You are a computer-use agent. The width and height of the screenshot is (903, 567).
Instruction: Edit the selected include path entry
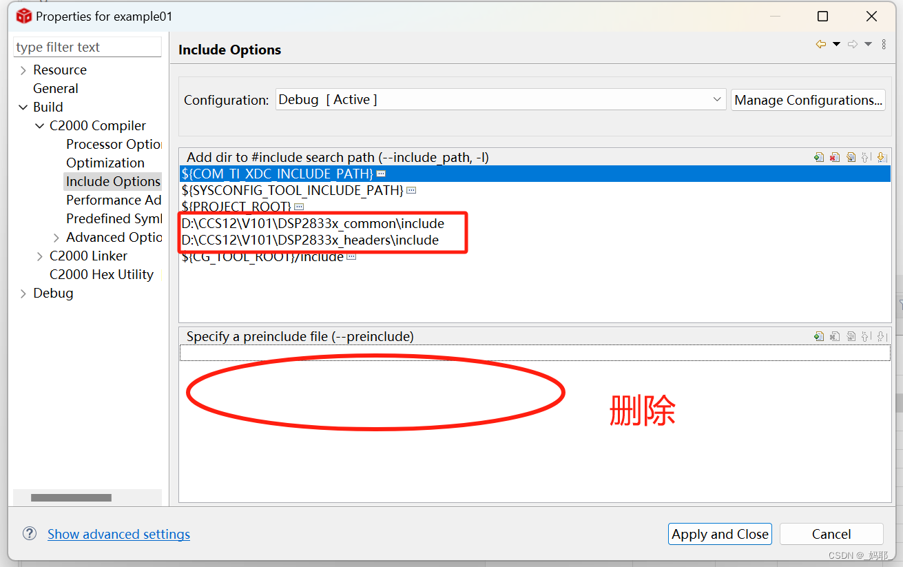tap(851, 157)
